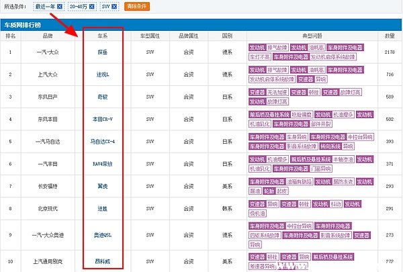Remove the 最近一年 filter with its X icon
This screenshot has width=403, height=272.
tap(60, 7)
